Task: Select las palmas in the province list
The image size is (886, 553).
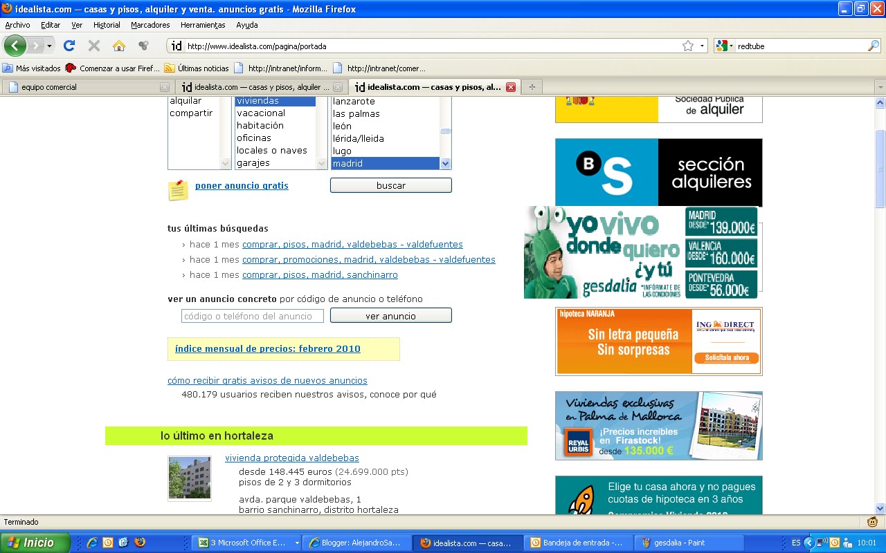Action: tap(356, 113)
